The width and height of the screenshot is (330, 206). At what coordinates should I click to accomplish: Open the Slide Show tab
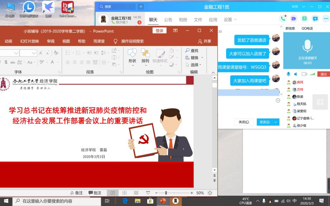30,41
